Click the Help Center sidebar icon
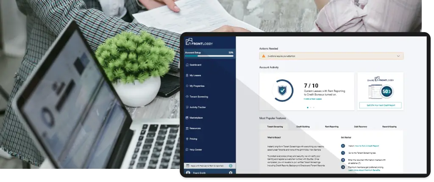The height and width of the screenshot is (182, 434). (187, 150)
